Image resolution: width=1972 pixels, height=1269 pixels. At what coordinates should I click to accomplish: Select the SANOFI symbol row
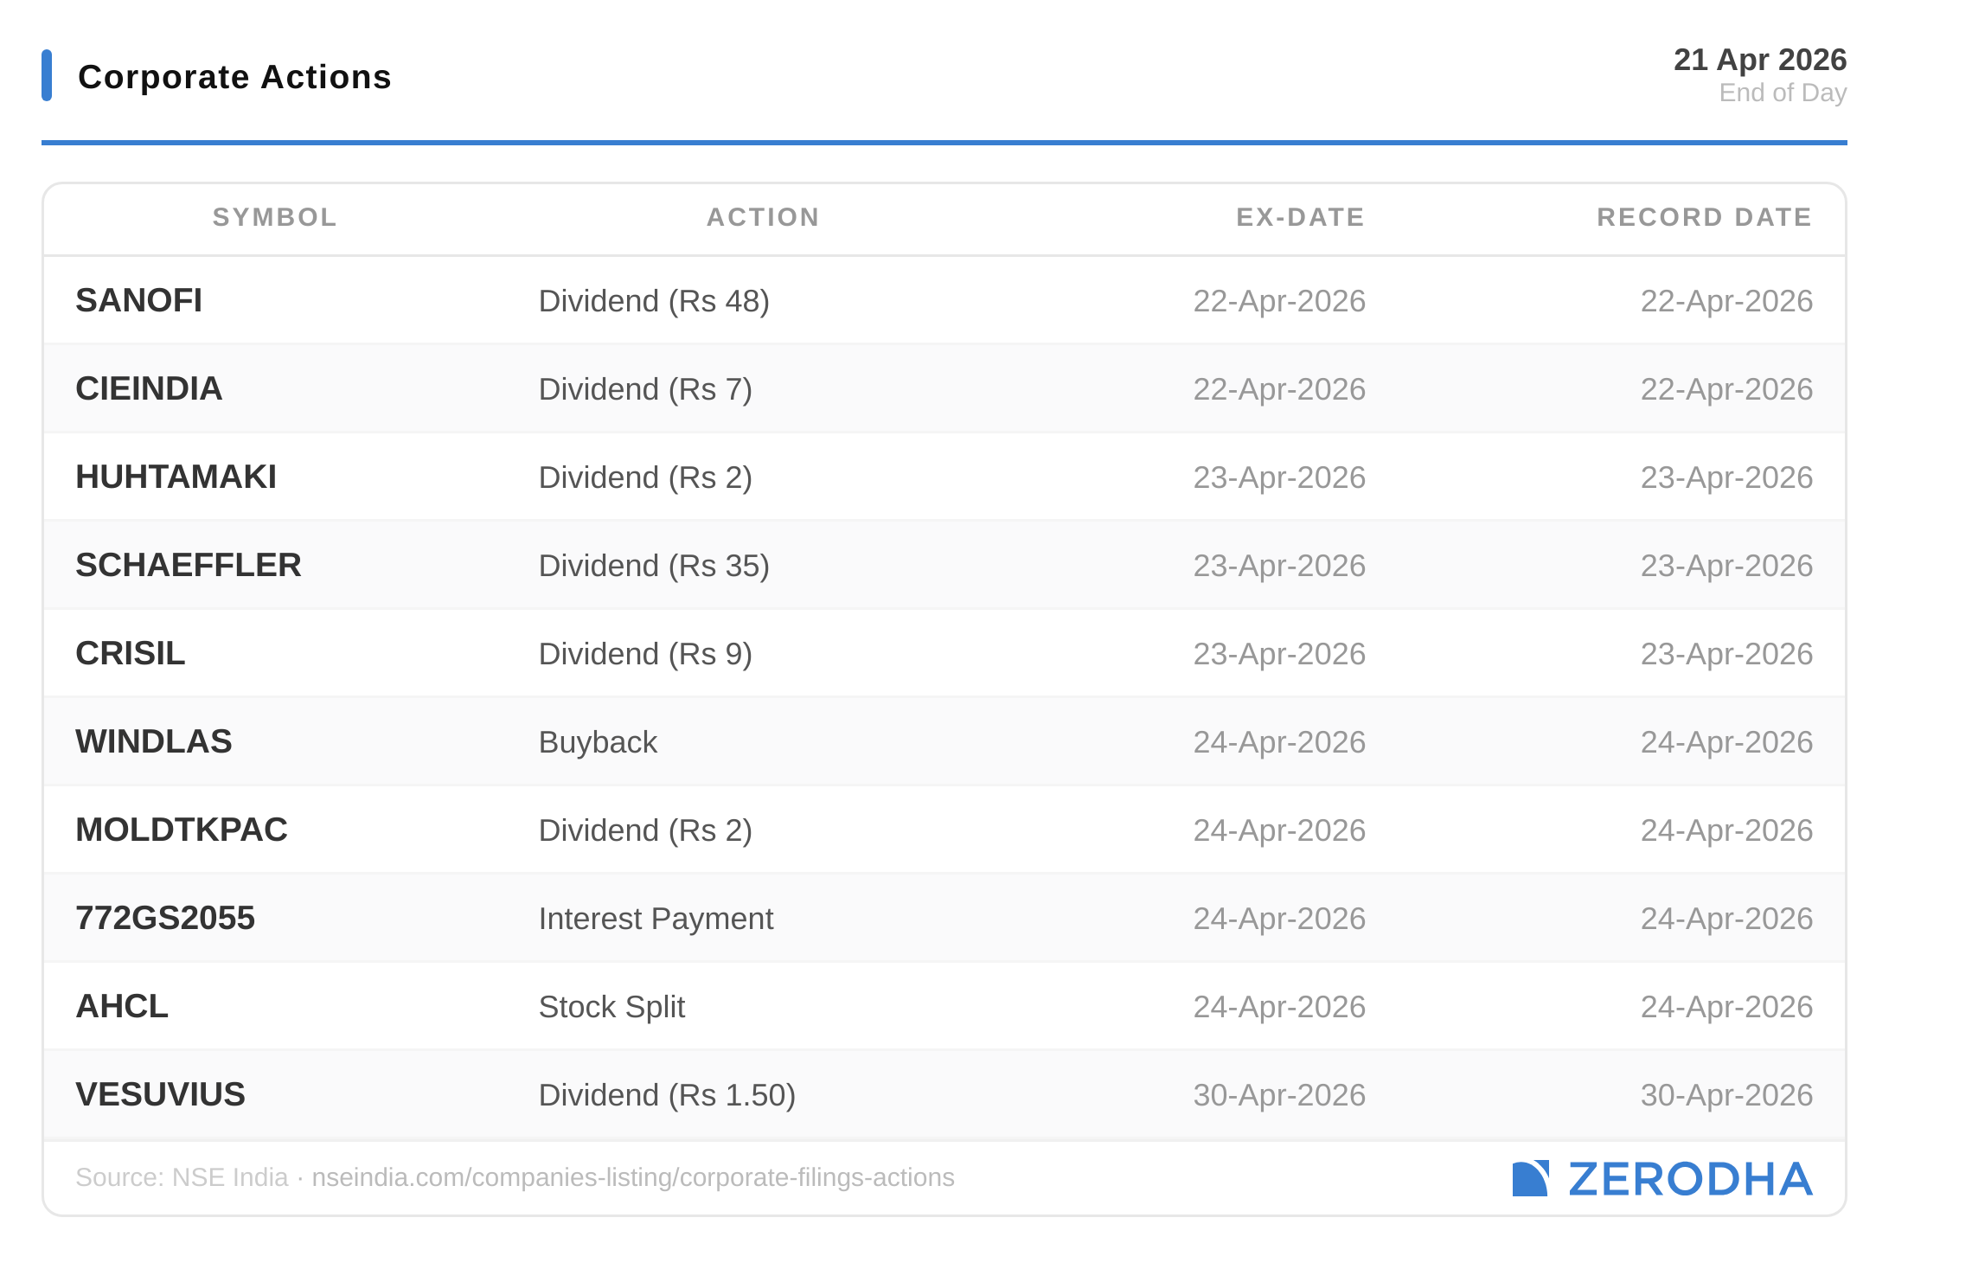pos(138,300)
